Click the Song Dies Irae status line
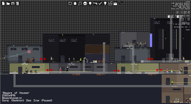191x104 pixels. (x=27, y=100)
